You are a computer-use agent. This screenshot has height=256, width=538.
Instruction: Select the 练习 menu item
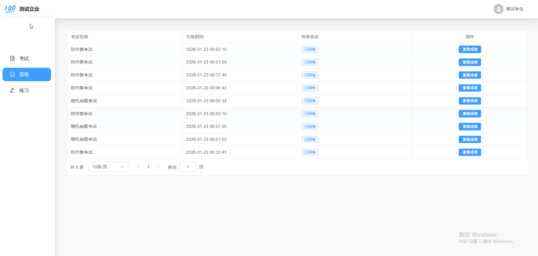coord(24,90)
